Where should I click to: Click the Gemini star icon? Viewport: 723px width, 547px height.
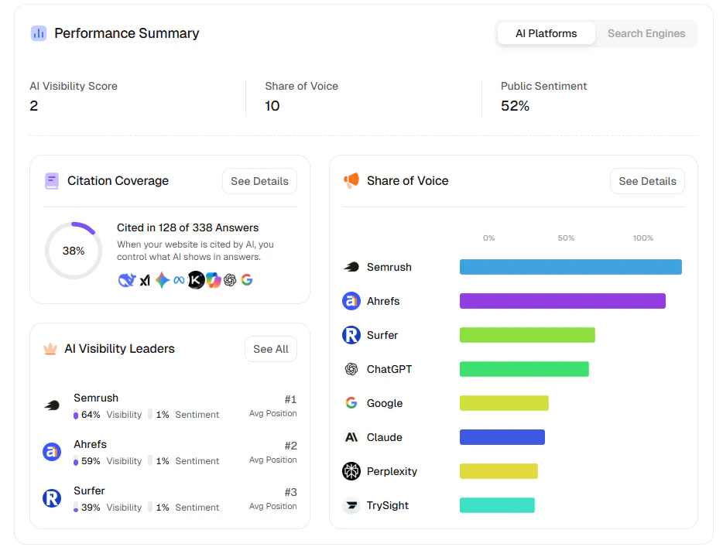point(163,279)
